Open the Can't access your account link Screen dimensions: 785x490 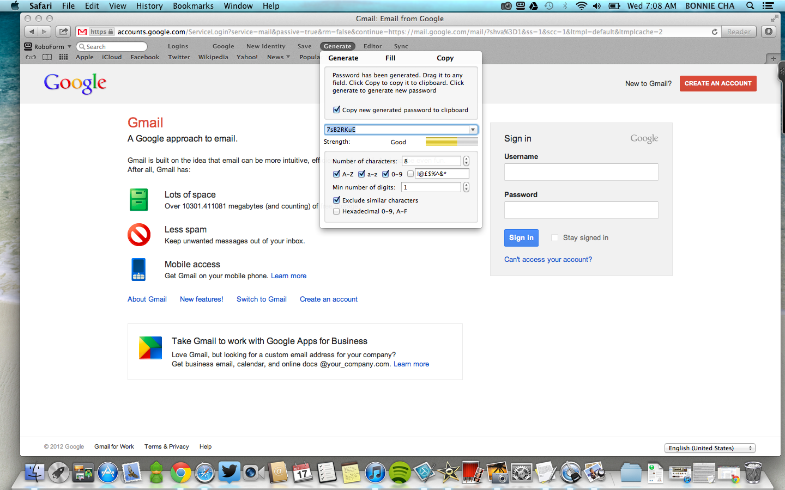tap(548, 259)
